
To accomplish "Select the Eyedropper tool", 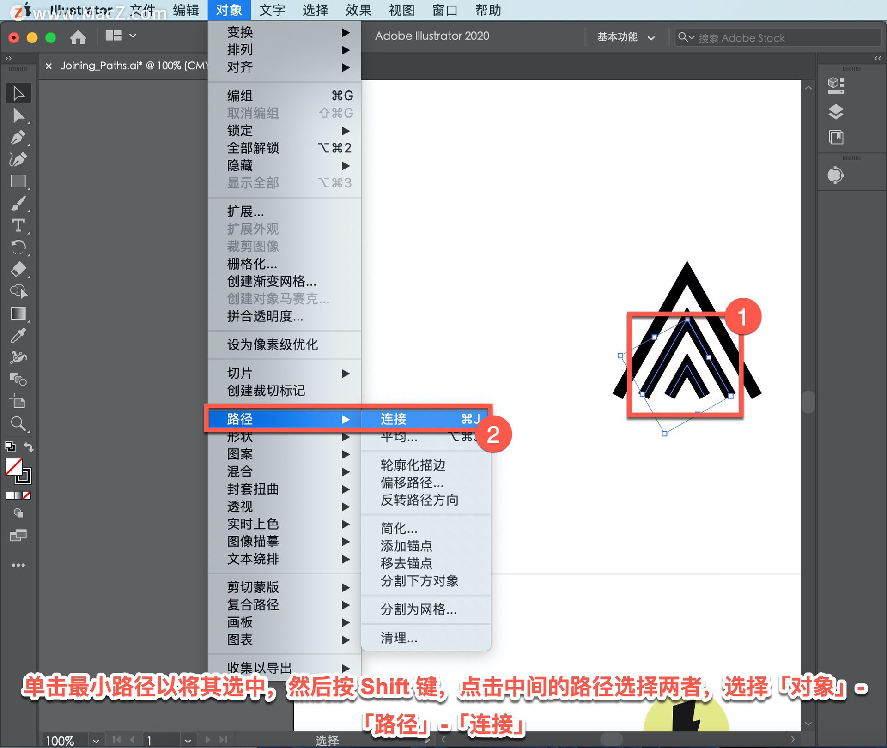I will click(18, 336).
